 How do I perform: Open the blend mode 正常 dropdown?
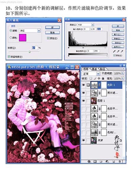[98, 74]
